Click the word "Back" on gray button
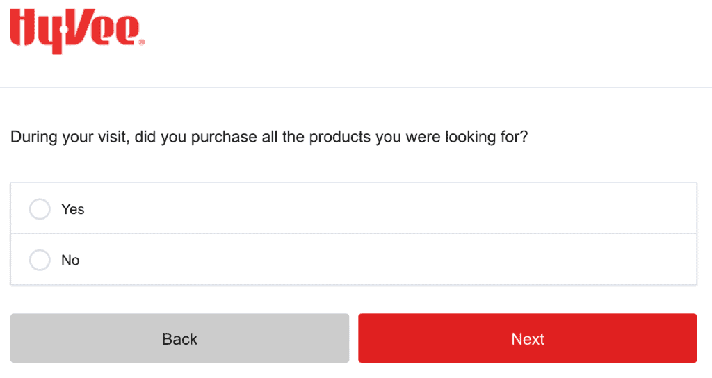Image resolution: width=712 pixels, height=378 pixels. [180, 339]
